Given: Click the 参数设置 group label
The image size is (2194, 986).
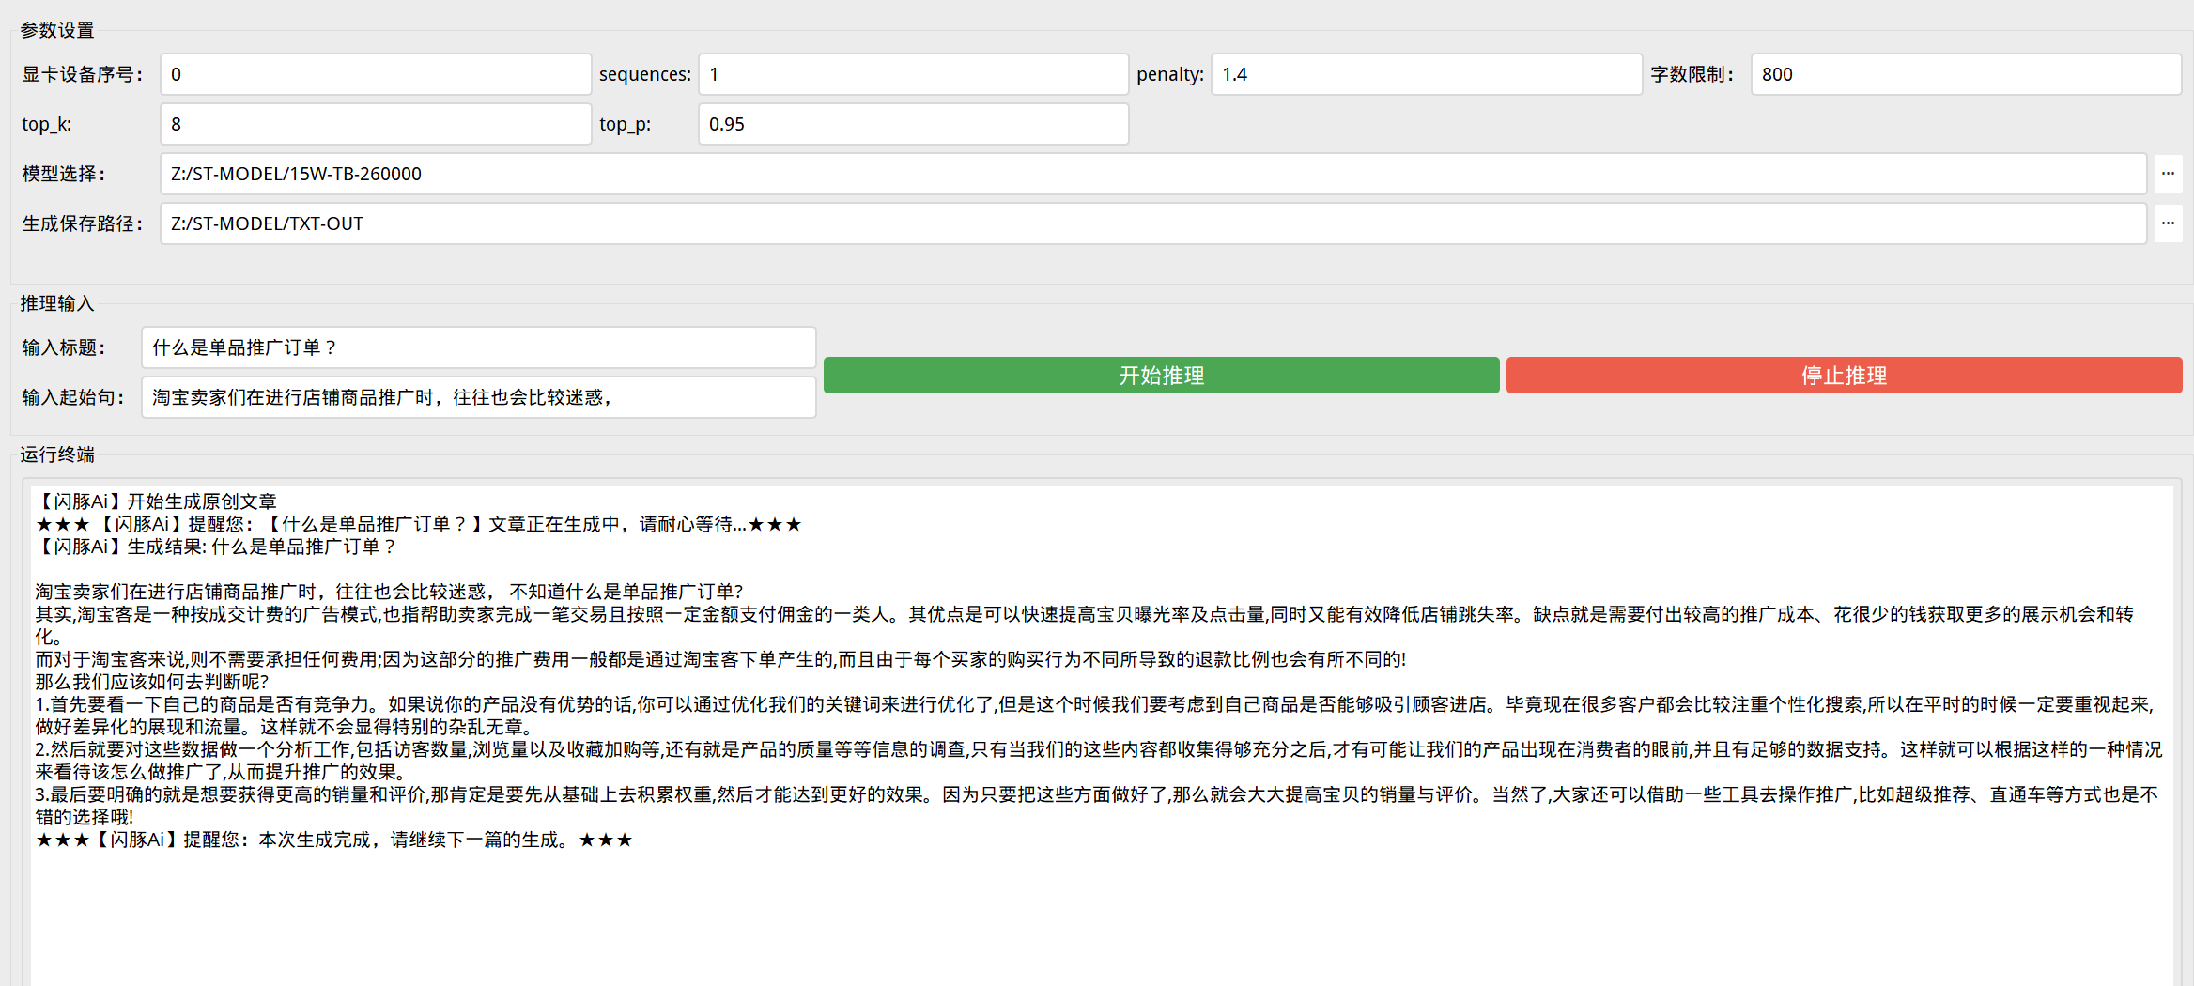Looking at the screenshot, I should 57,30.
